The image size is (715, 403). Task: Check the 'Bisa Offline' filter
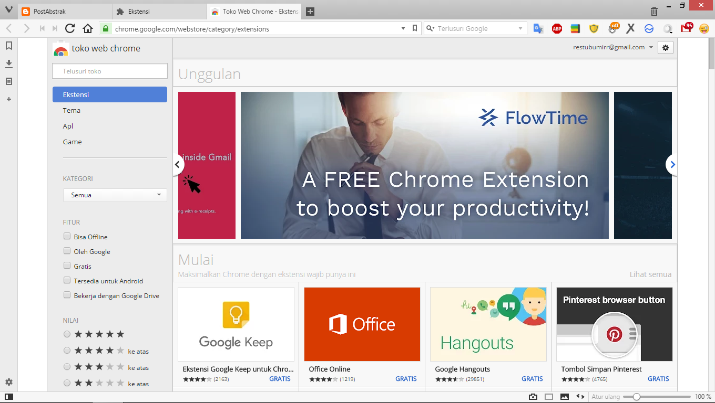67,236
